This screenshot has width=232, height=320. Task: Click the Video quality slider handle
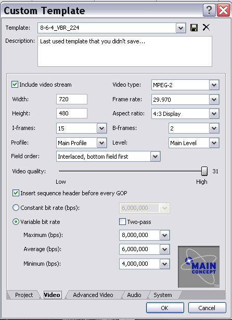click(204, 171)
